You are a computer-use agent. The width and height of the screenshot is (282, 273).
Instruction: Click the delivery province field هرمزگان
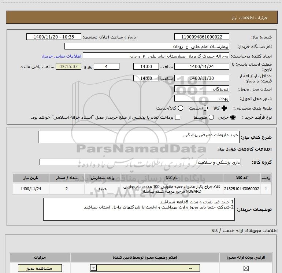[x=201, y=89]
